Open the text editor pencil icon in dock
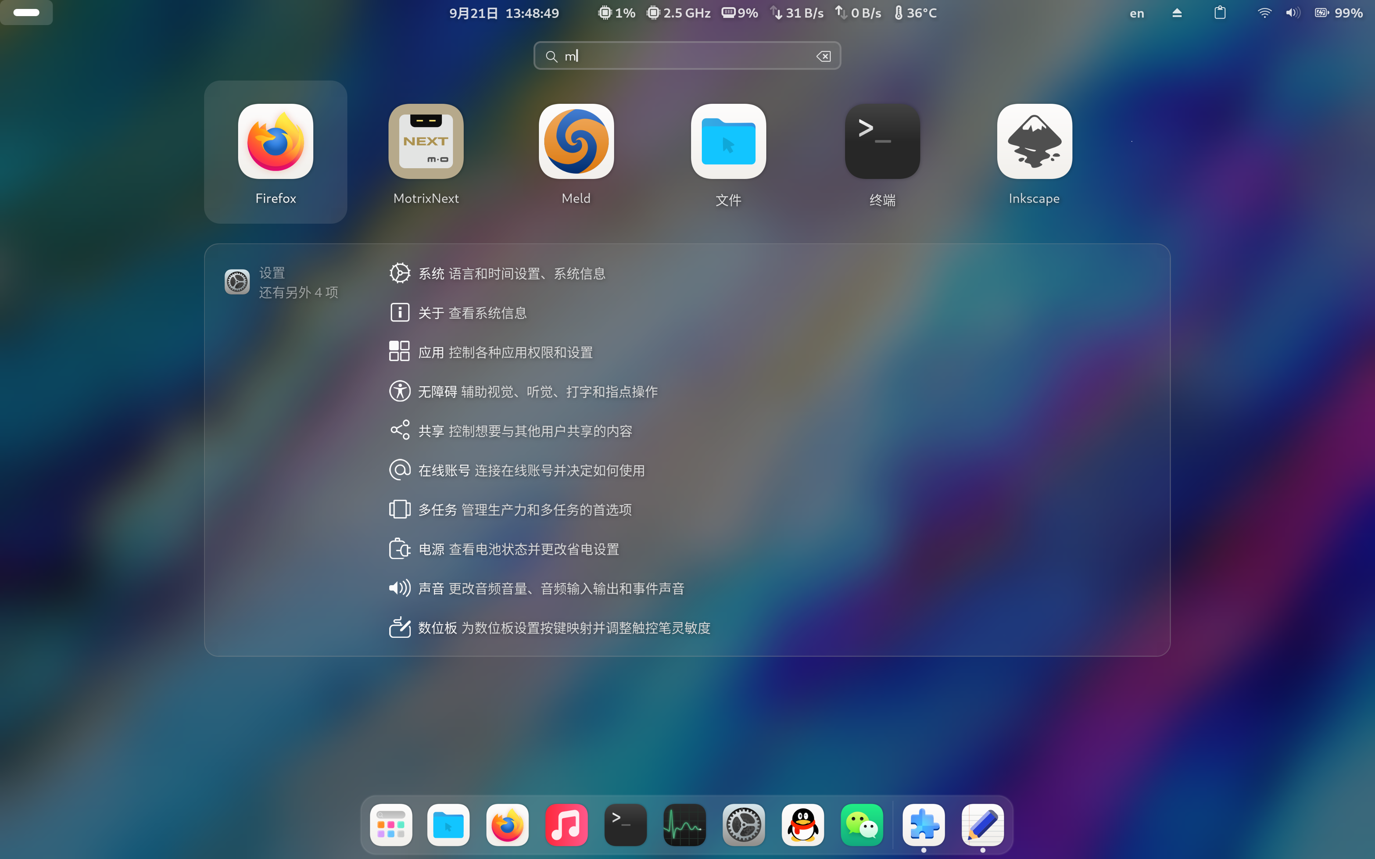 click(x=983, y=824)
